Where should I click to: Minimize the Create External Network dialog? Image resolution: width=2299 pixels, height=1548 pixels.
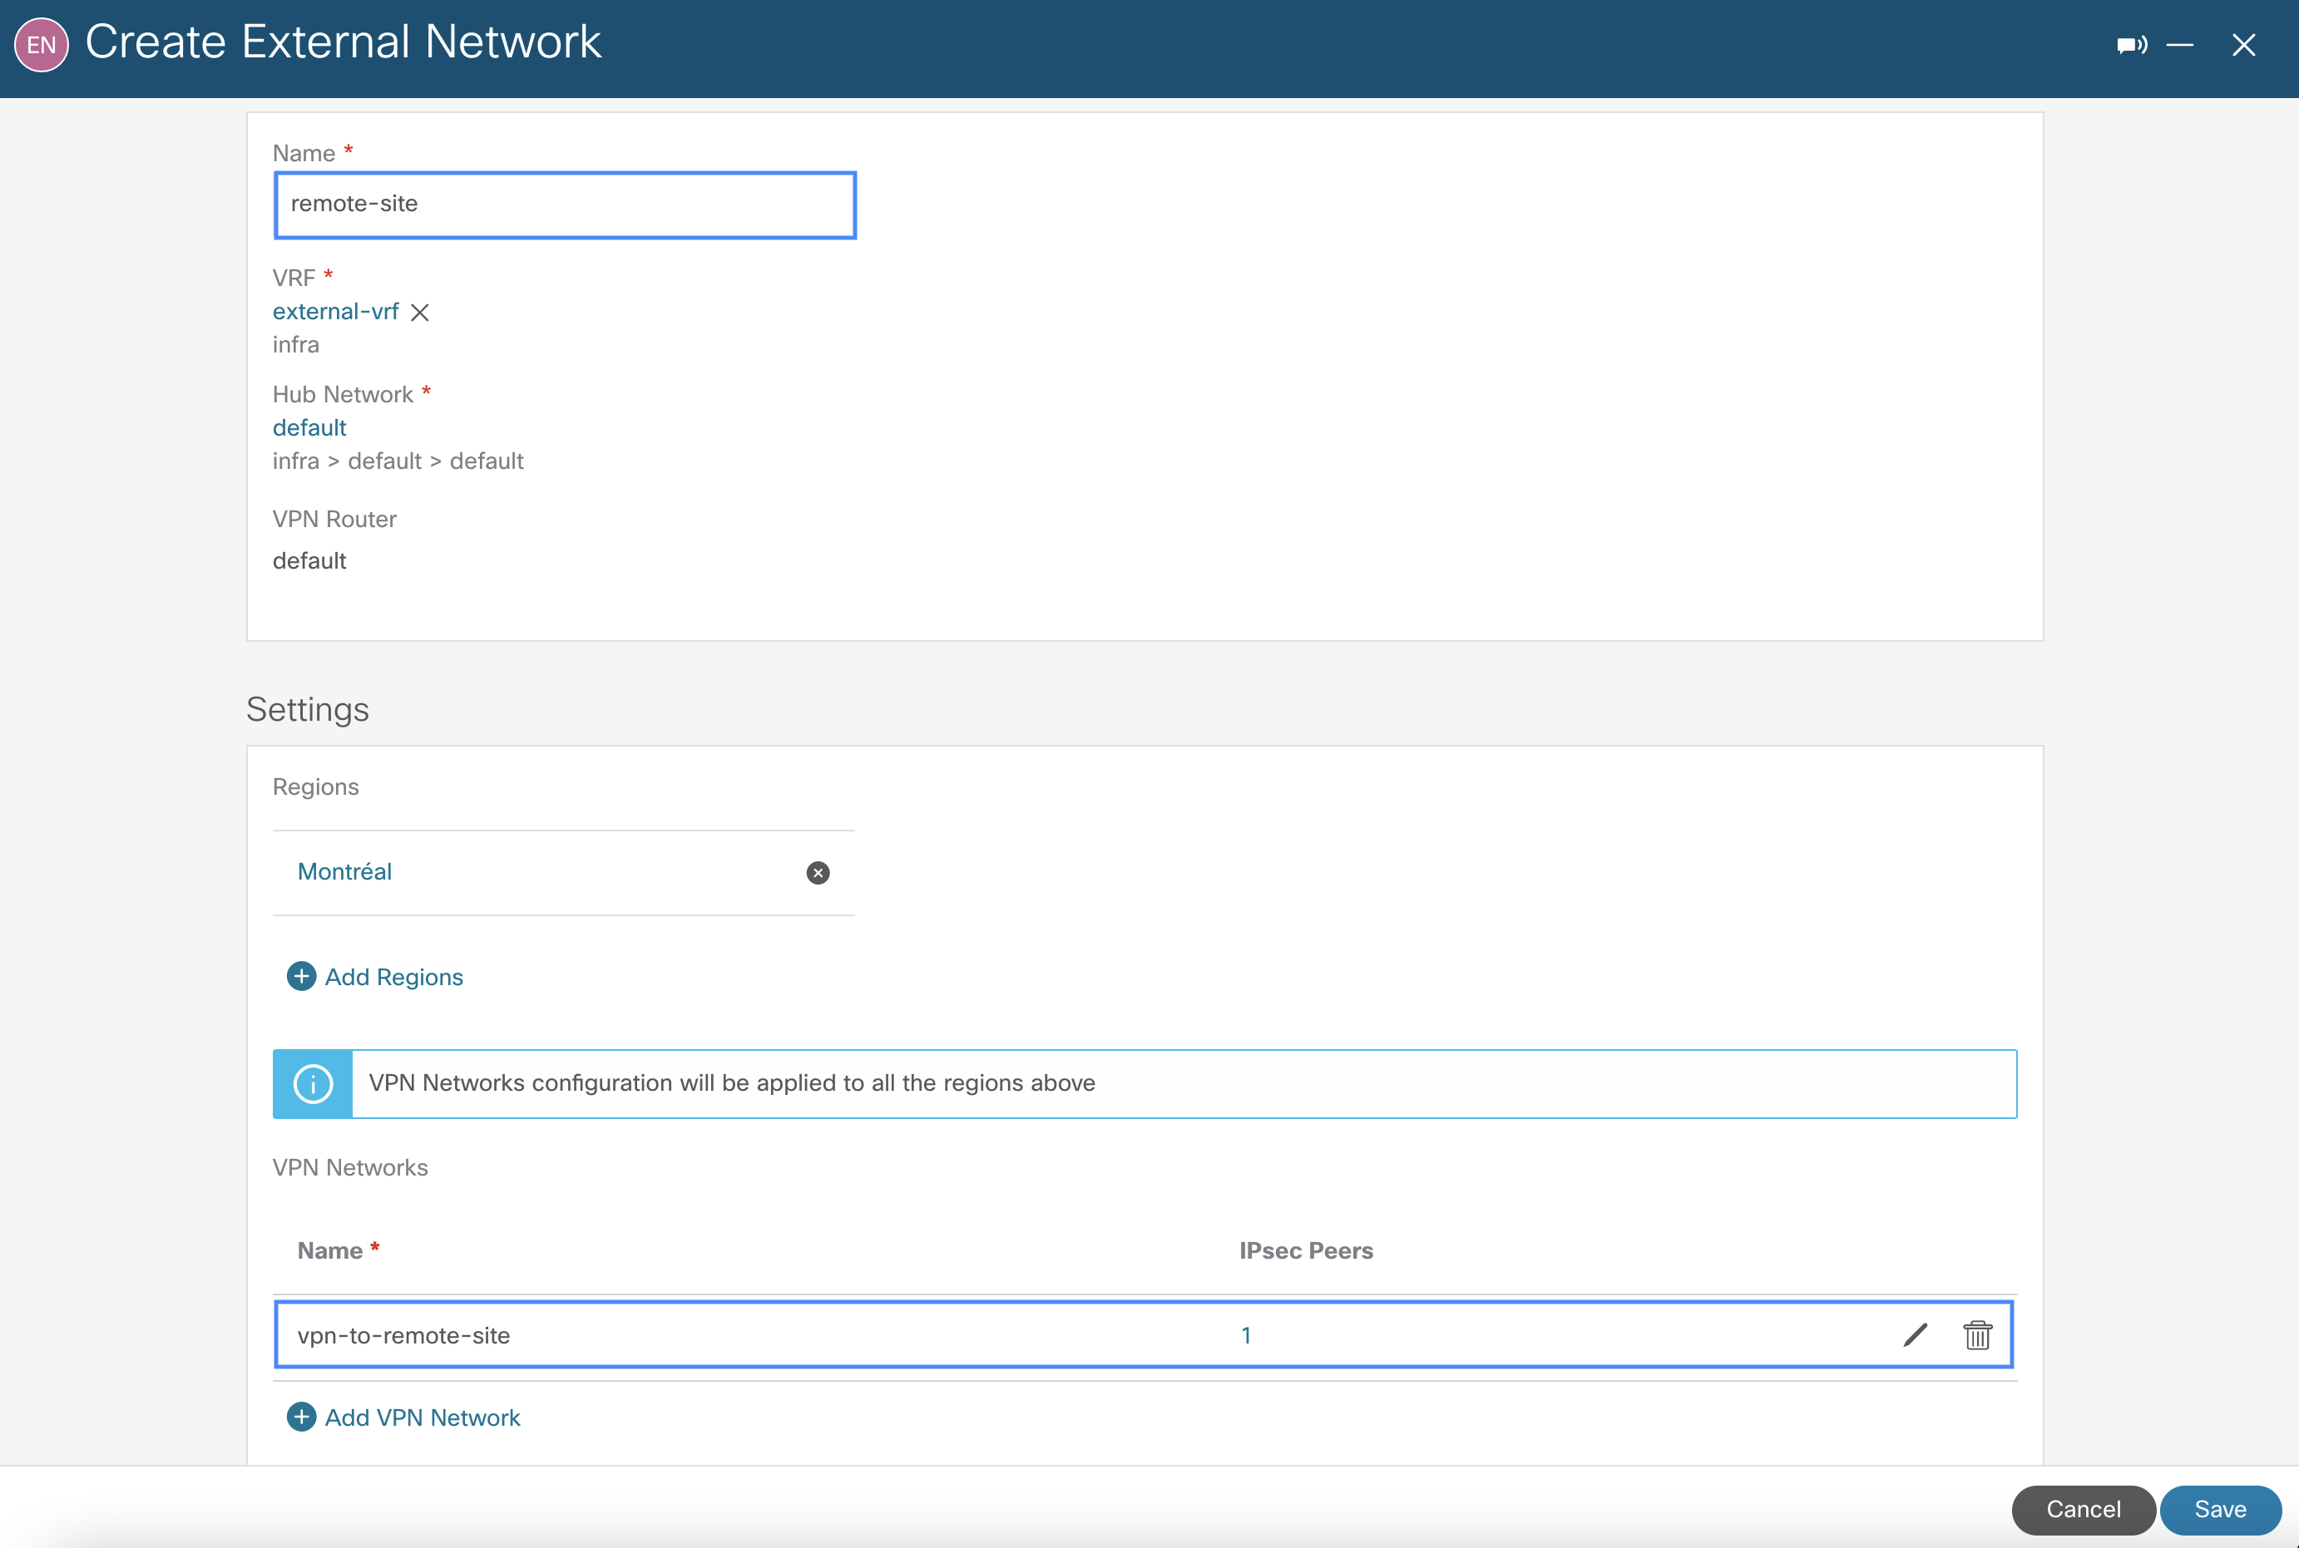tap(2179, 46)
